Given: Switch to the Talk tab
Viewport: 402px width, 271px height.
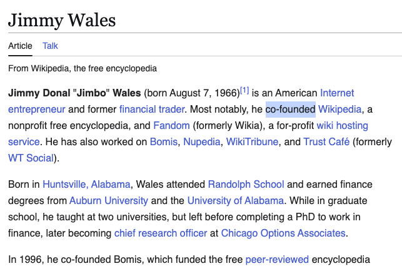Looking at the screenshot, I should click(x=50, y=46).
